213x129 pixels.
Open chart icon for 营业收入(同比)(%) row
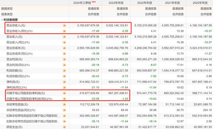pos(64,42)
